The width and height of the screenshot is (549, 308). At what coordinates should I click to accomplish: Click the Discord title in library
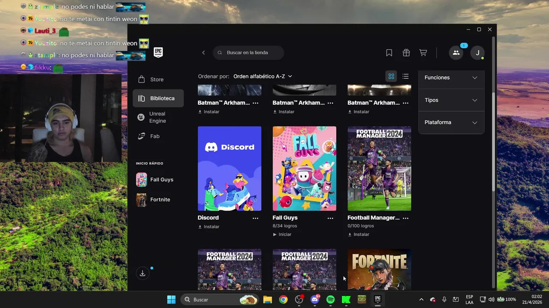tap(208, 218)
